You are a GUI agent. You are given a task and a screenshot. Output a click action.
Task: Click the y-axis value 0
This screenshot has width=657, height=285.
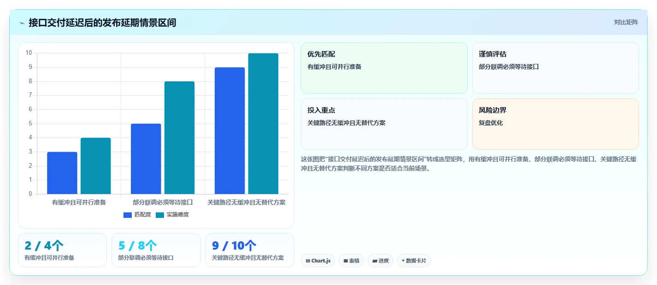pyautogui.click(x=30, y=194)
